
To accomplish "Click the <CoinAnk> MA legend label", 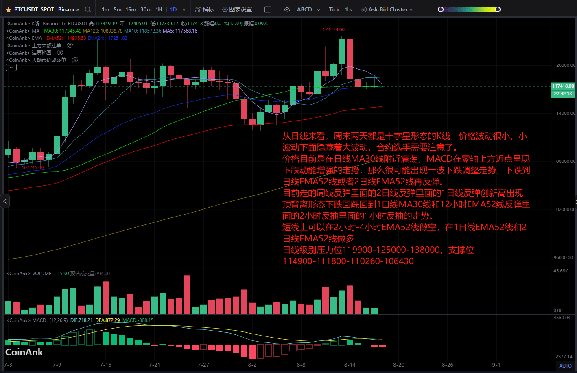I will click(x=23, y=31).
